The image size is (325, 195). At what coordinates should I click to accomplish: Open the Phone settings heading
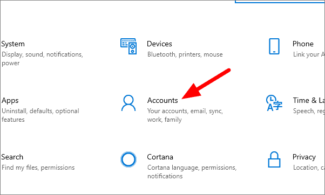coord(303,44)
